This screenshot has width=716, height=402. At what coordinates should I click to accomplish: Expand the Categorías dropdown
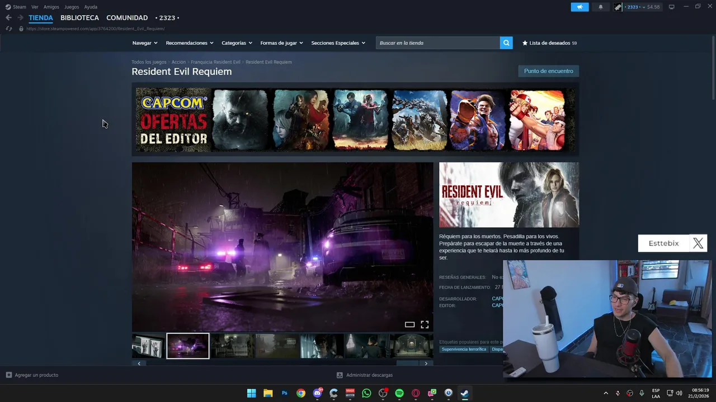click(237, 43)
